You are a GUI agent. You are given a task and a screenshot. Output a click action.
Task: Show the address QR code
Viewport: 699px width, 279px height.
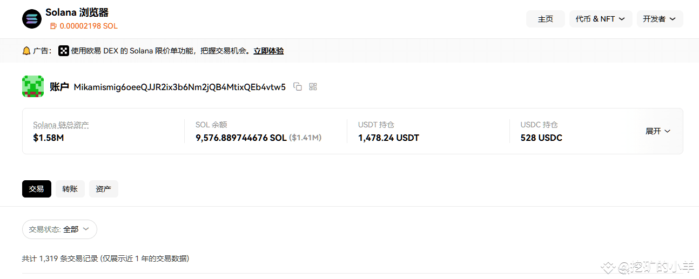coord(313,86)
